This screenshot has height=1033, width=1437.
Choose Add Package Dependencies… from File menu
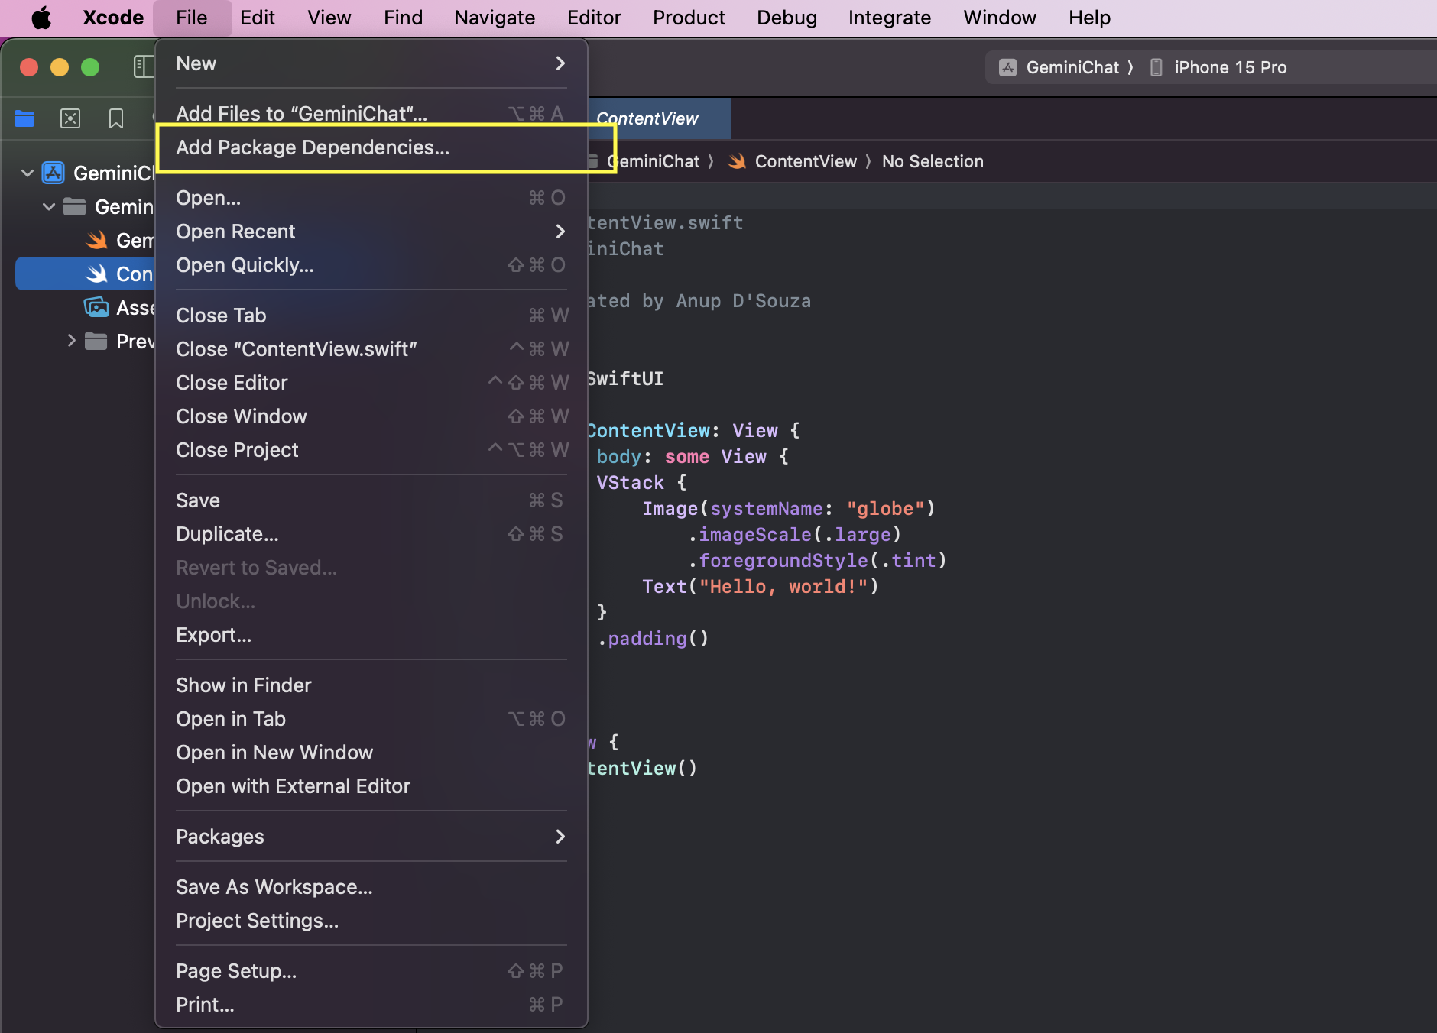point(313,147)
